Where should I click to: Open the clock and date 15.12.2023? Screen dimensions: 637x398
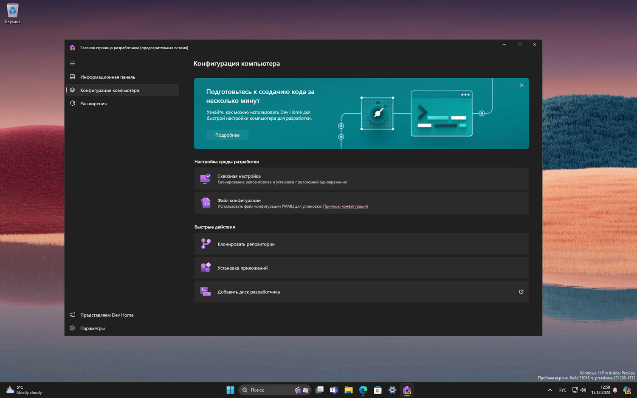tap(600, 390)
